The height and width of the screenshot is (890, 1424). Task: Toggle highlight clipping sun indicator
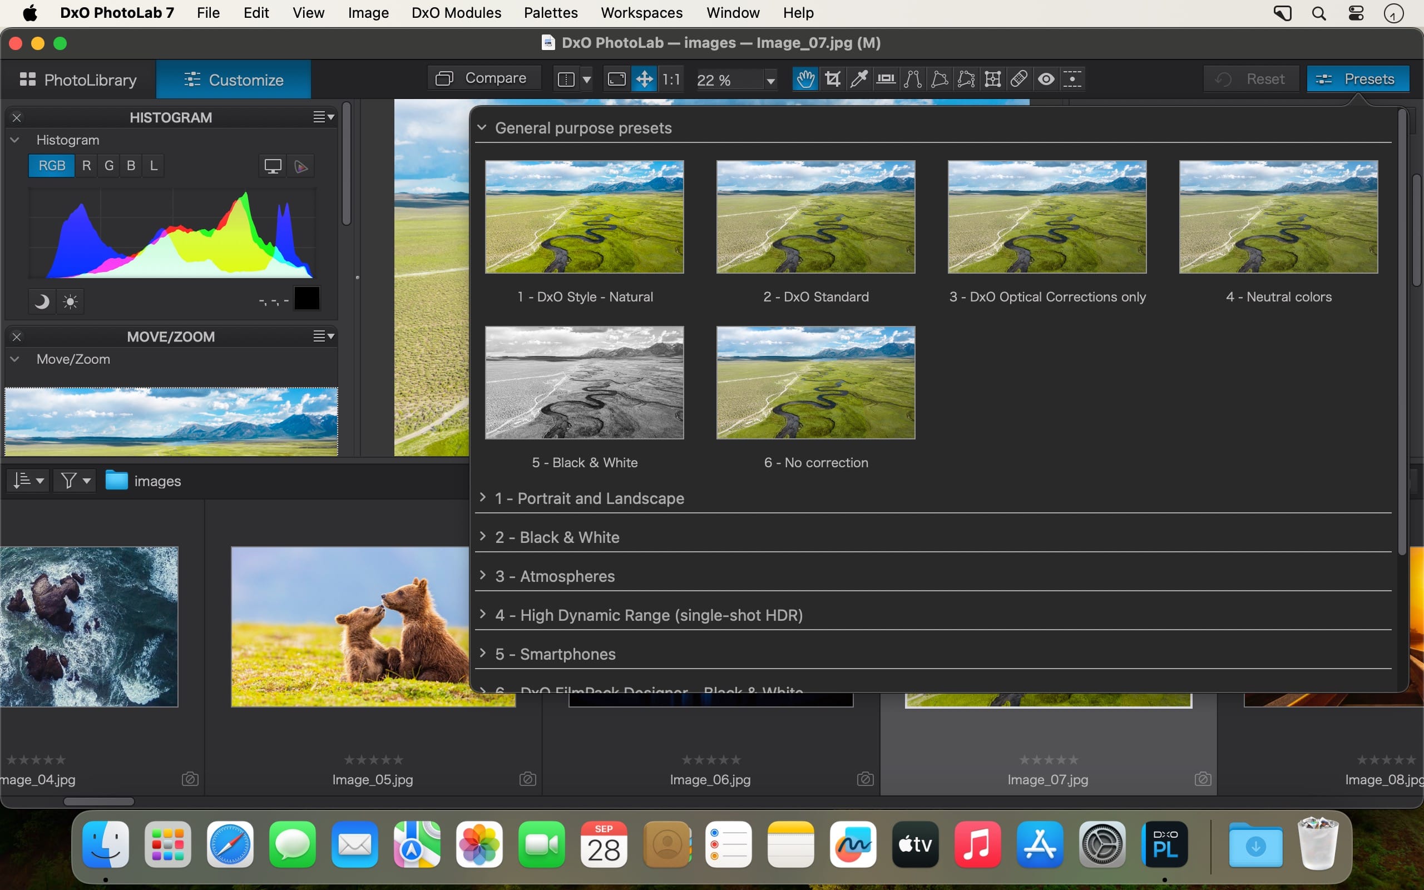click(71, 302)
